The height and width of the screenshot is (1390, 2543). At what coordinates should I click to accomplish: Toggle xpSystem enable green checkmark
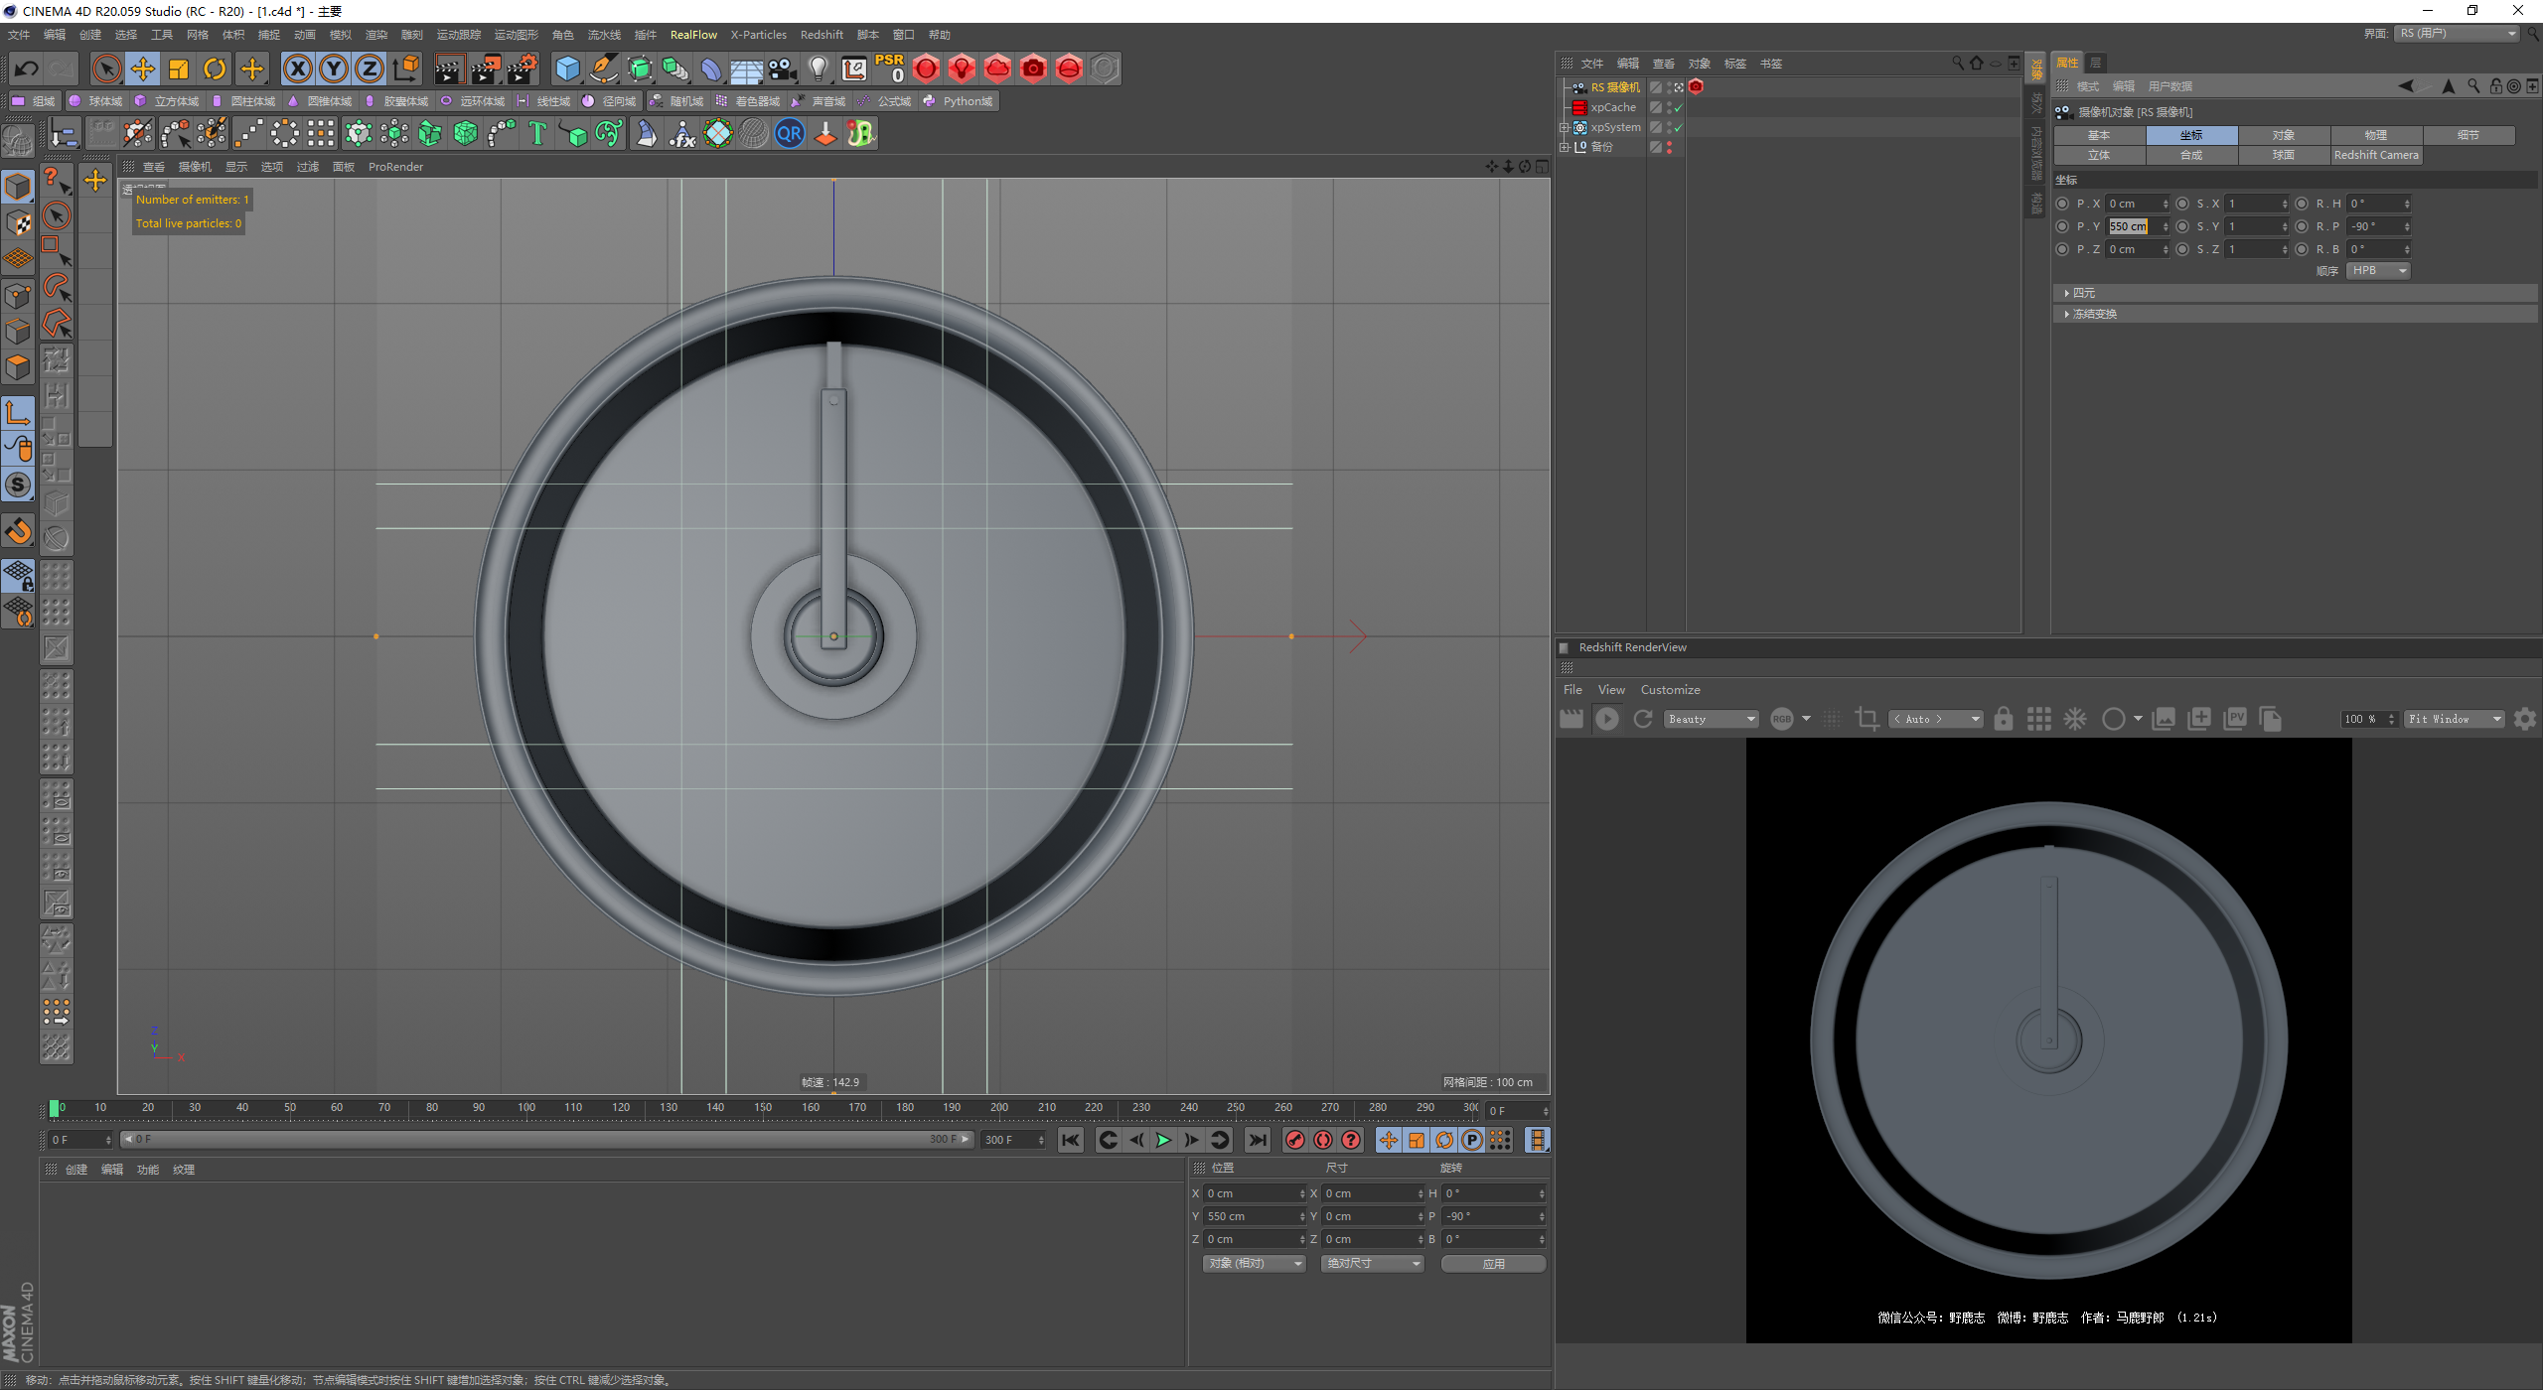1679,128
